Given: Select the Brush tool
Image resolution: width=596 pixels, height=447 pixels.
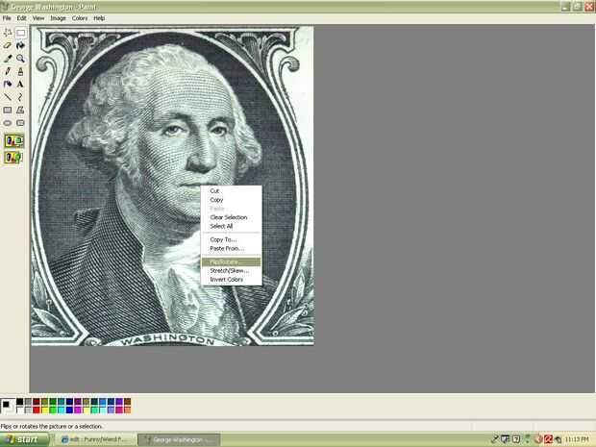Looking at the screenshot, I should click(x=20, y=71).
